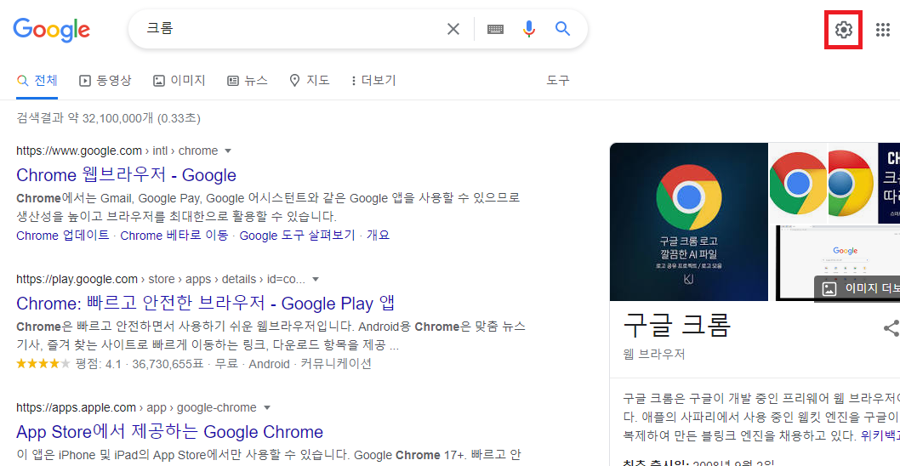This screenshot has width=900, height=466.
Task: Open the '개요' sitelink
Action: pyautogui.click(x=379, y=236)
